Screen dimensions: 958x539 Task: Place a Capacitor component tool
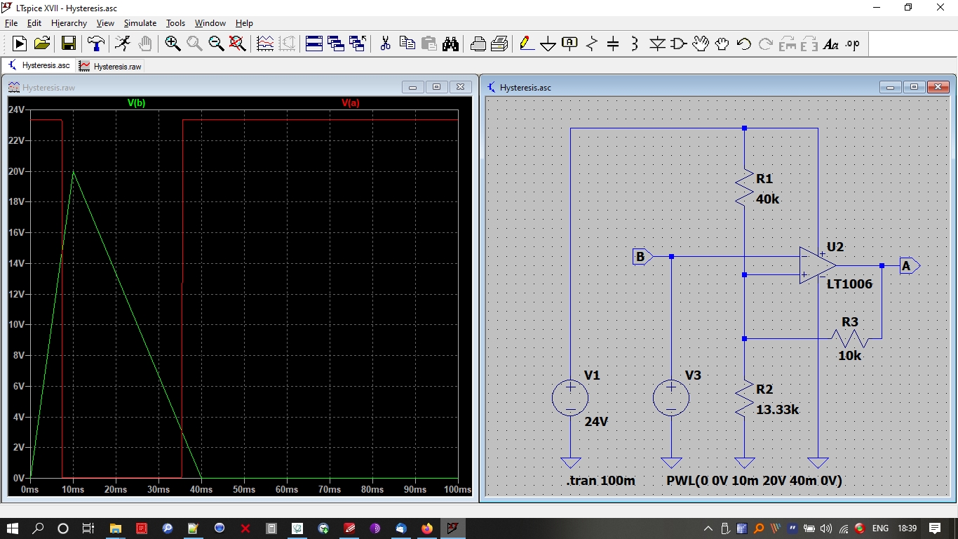pos(613,44)
